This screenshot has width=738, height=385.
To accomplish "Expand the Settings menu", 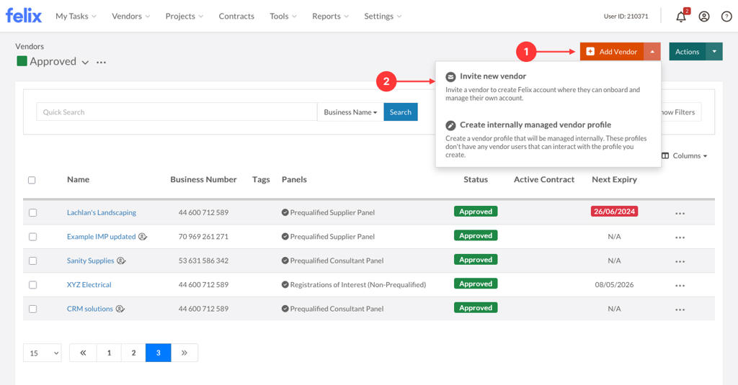I will (383, 16).
